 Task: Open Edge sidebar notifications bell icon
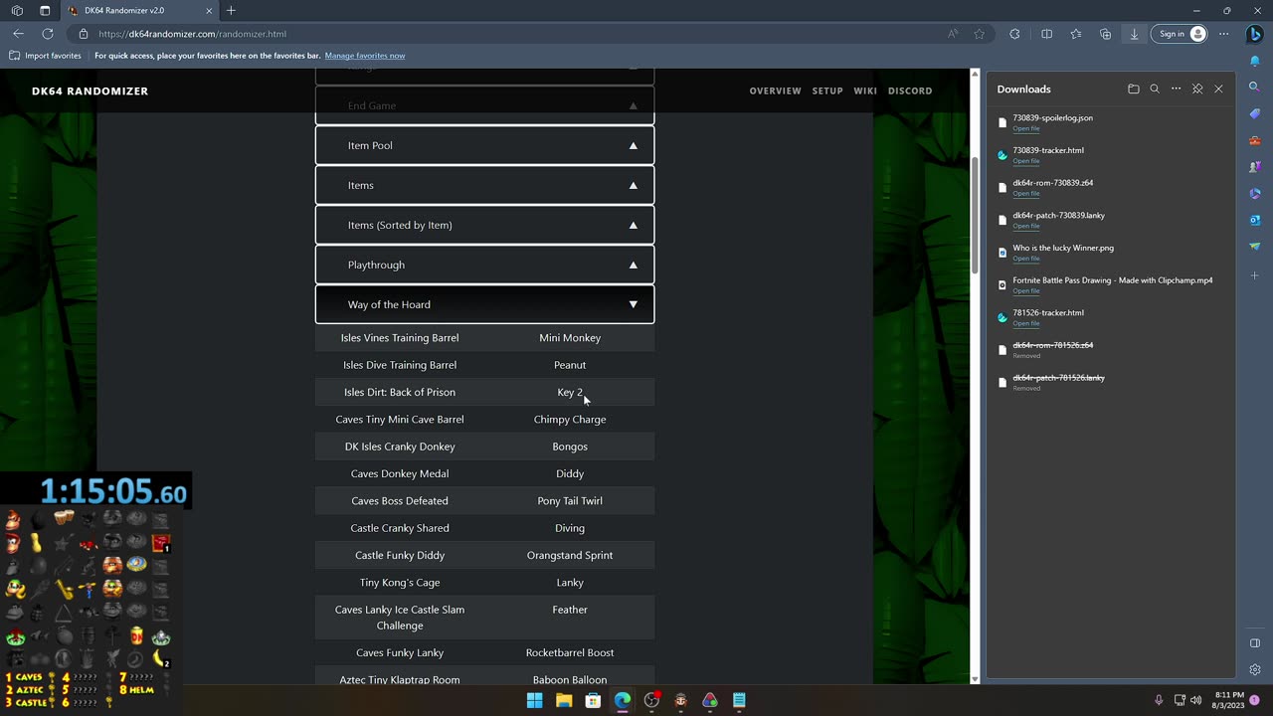coord(1255,62)
